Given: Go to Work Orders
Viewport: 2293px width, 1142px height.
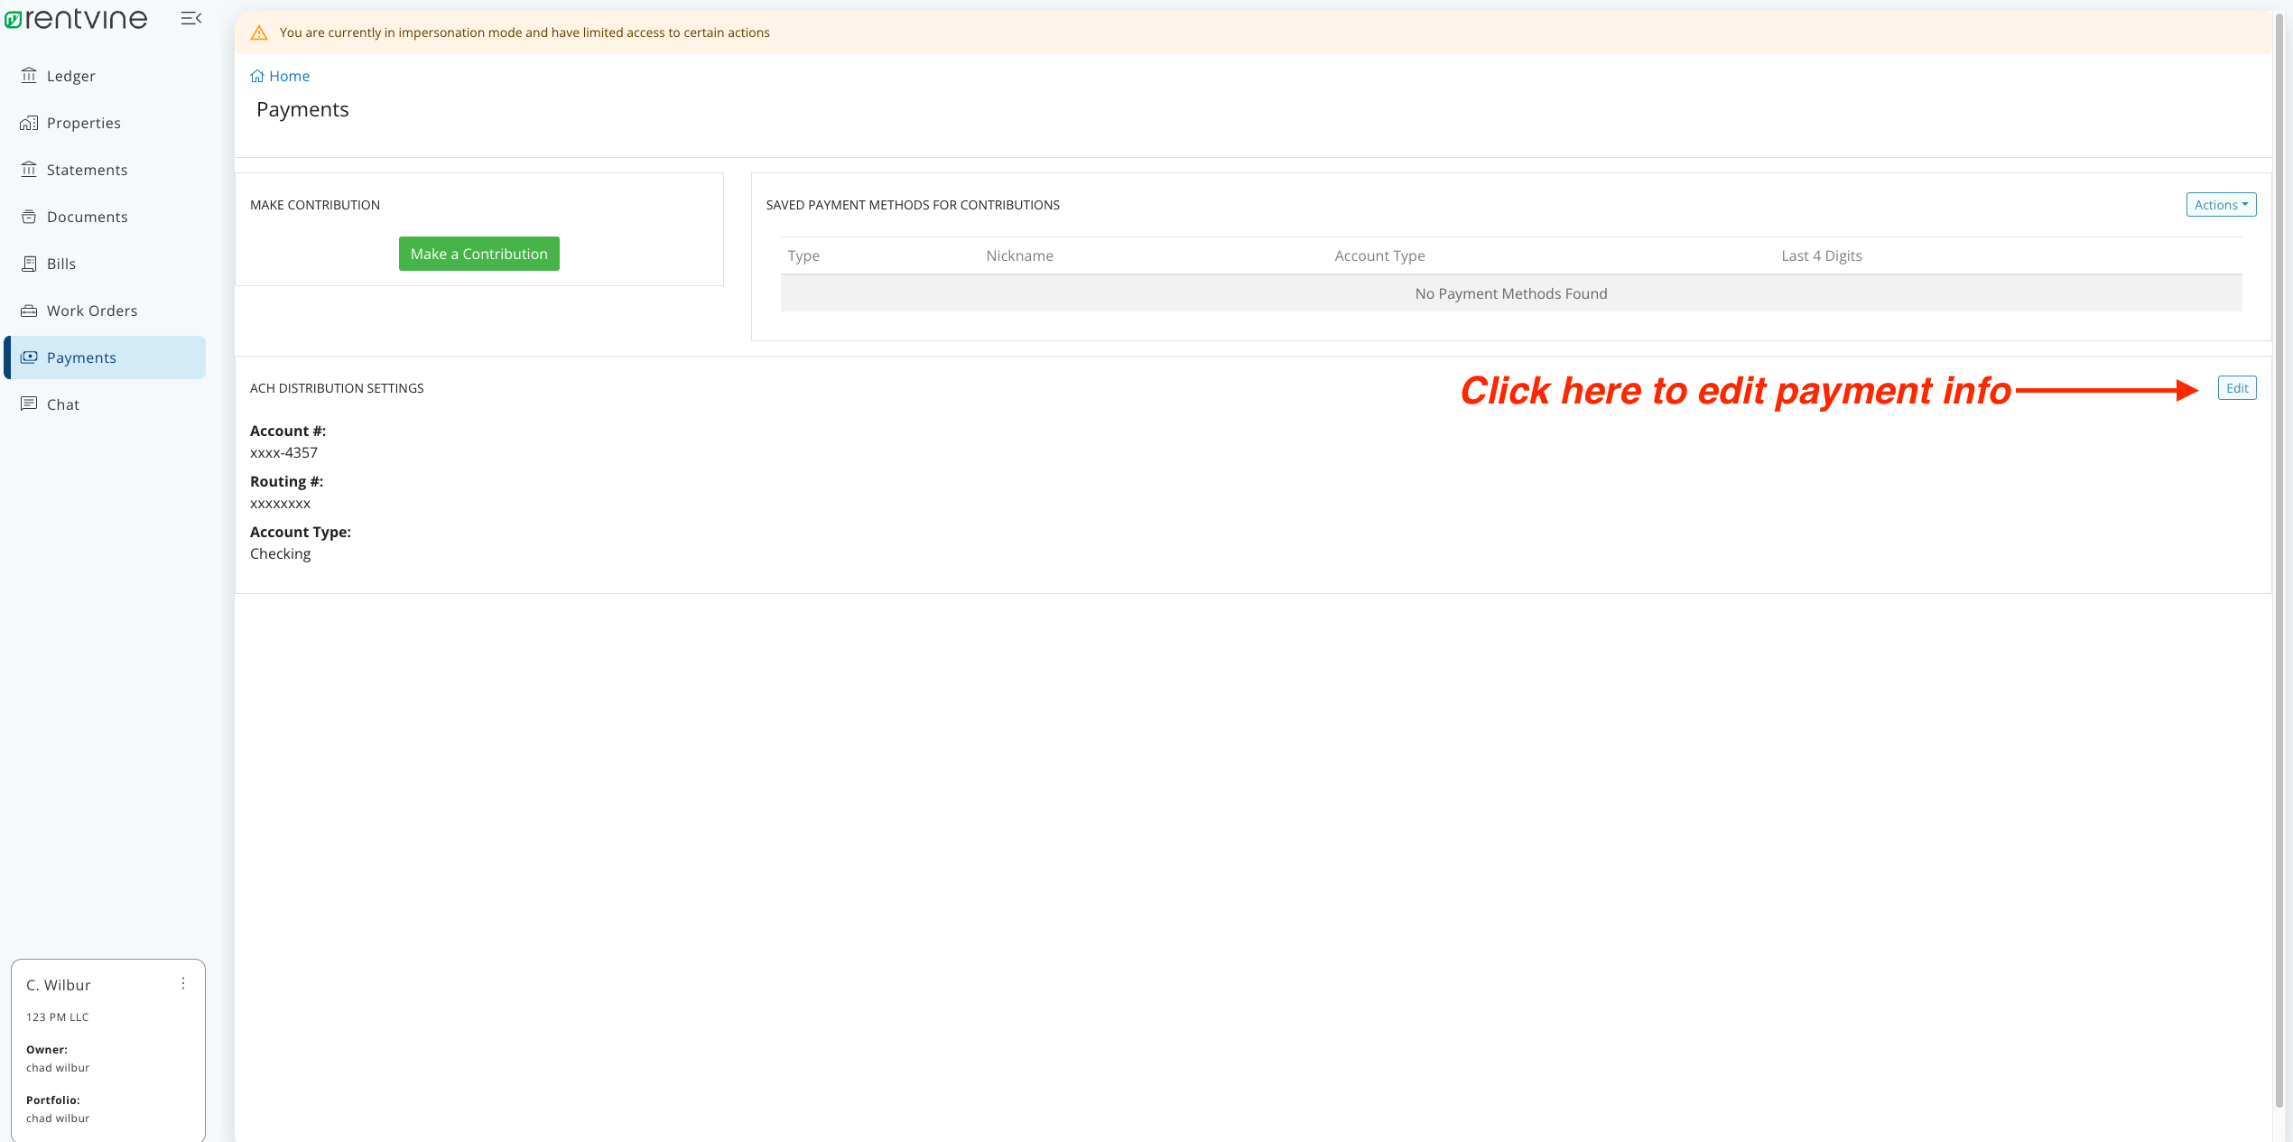Looking at the screenshot, I should point(105,311).
